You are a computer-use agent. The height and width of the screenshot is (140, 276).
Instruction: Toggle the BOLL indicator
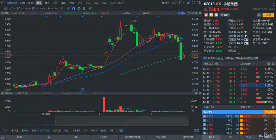15,130
